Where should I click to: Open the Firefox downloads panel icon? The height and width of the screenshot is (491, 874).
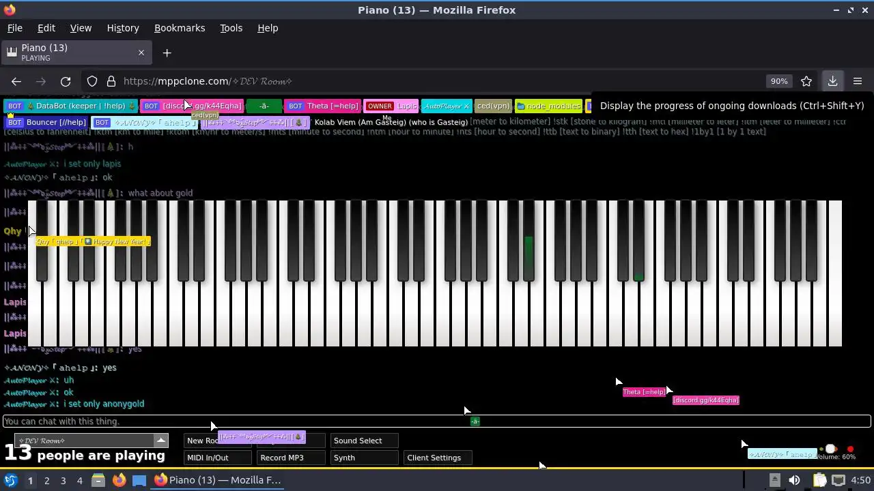click(832, 81)
